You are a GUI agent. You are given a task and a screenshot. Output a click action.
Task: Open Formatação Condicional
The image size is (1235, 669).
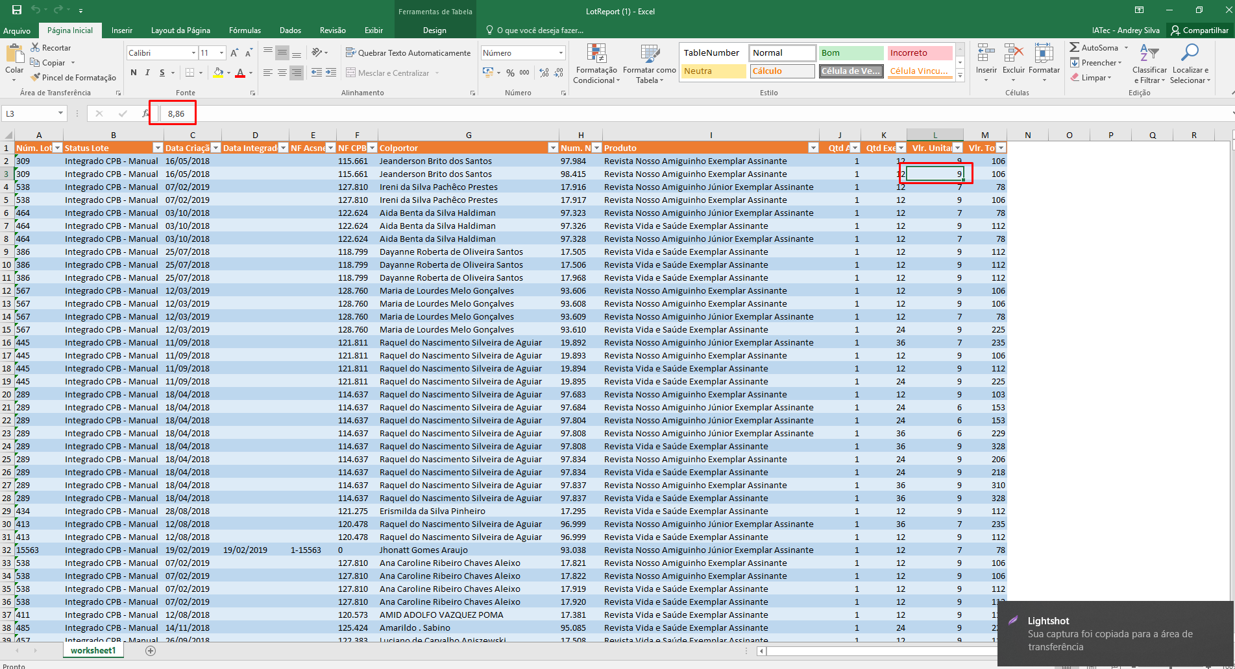point(596,64)
